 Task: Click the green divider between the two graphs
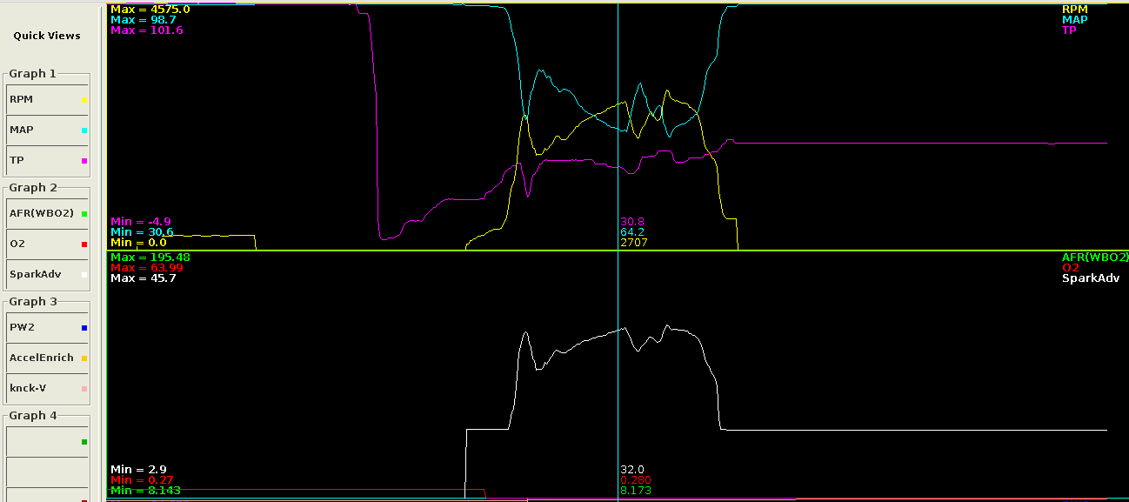click(609, 251)
